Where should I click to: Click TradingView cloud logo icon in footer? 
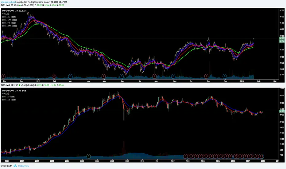[x=15, y=166]
